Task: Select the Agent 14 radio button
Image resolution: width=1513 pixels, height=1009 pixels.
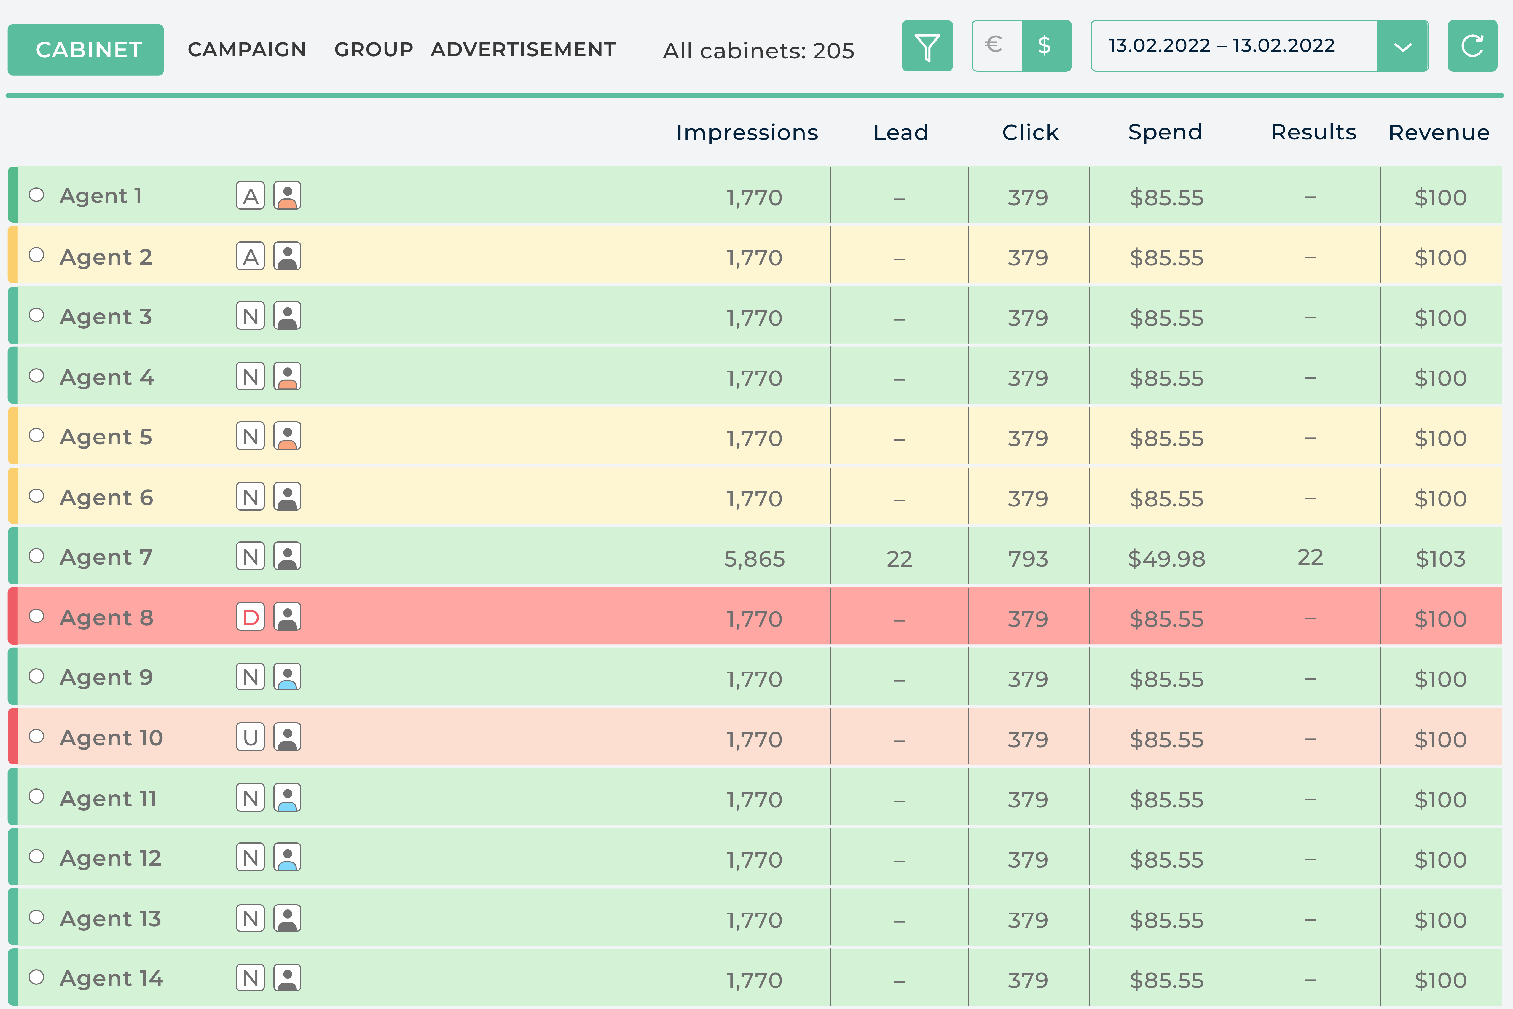Action: [37, 977]
